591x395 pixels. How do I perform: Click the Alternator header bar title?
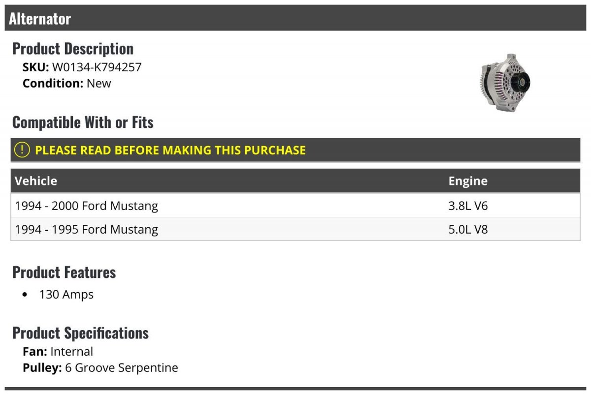point(40,19)
